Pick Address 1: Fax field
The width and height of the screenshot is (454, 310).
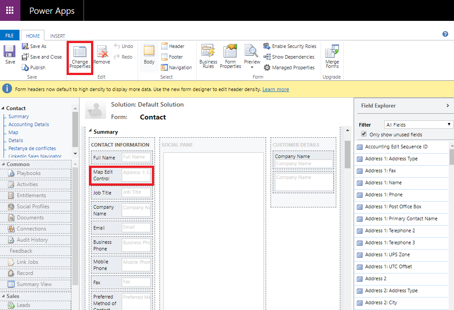click(401, 171)
